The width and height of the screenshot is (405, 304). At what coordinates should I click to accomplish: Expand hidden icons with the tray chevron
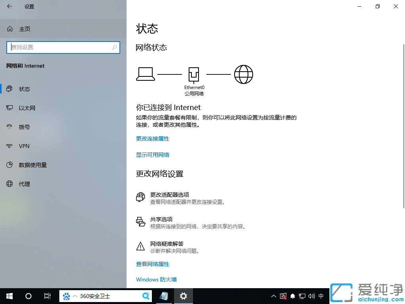[x=273, y=296]
